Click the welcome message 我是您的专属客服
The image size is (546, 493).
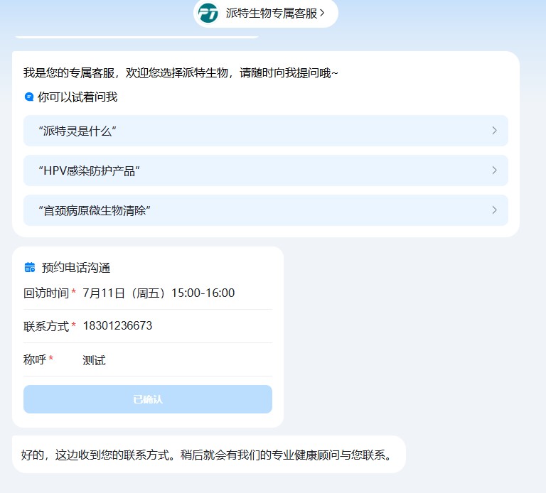181,72
